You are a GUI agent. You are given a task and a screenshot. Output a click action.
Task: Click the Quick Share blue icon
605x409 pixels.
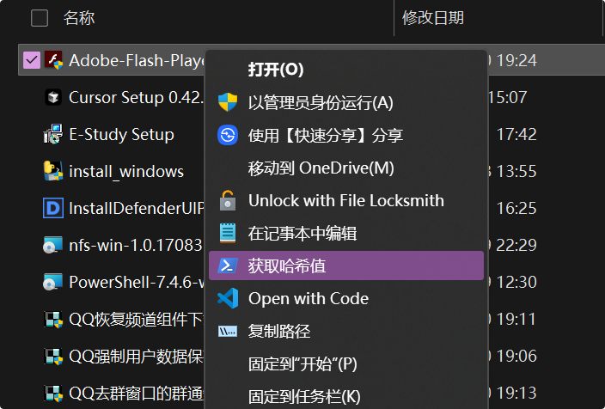click(x=228, y=135)
